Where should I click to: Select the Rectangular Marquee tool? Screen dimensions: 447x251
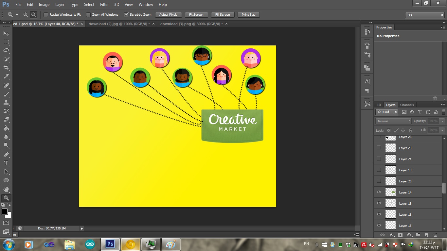(6, 42)
